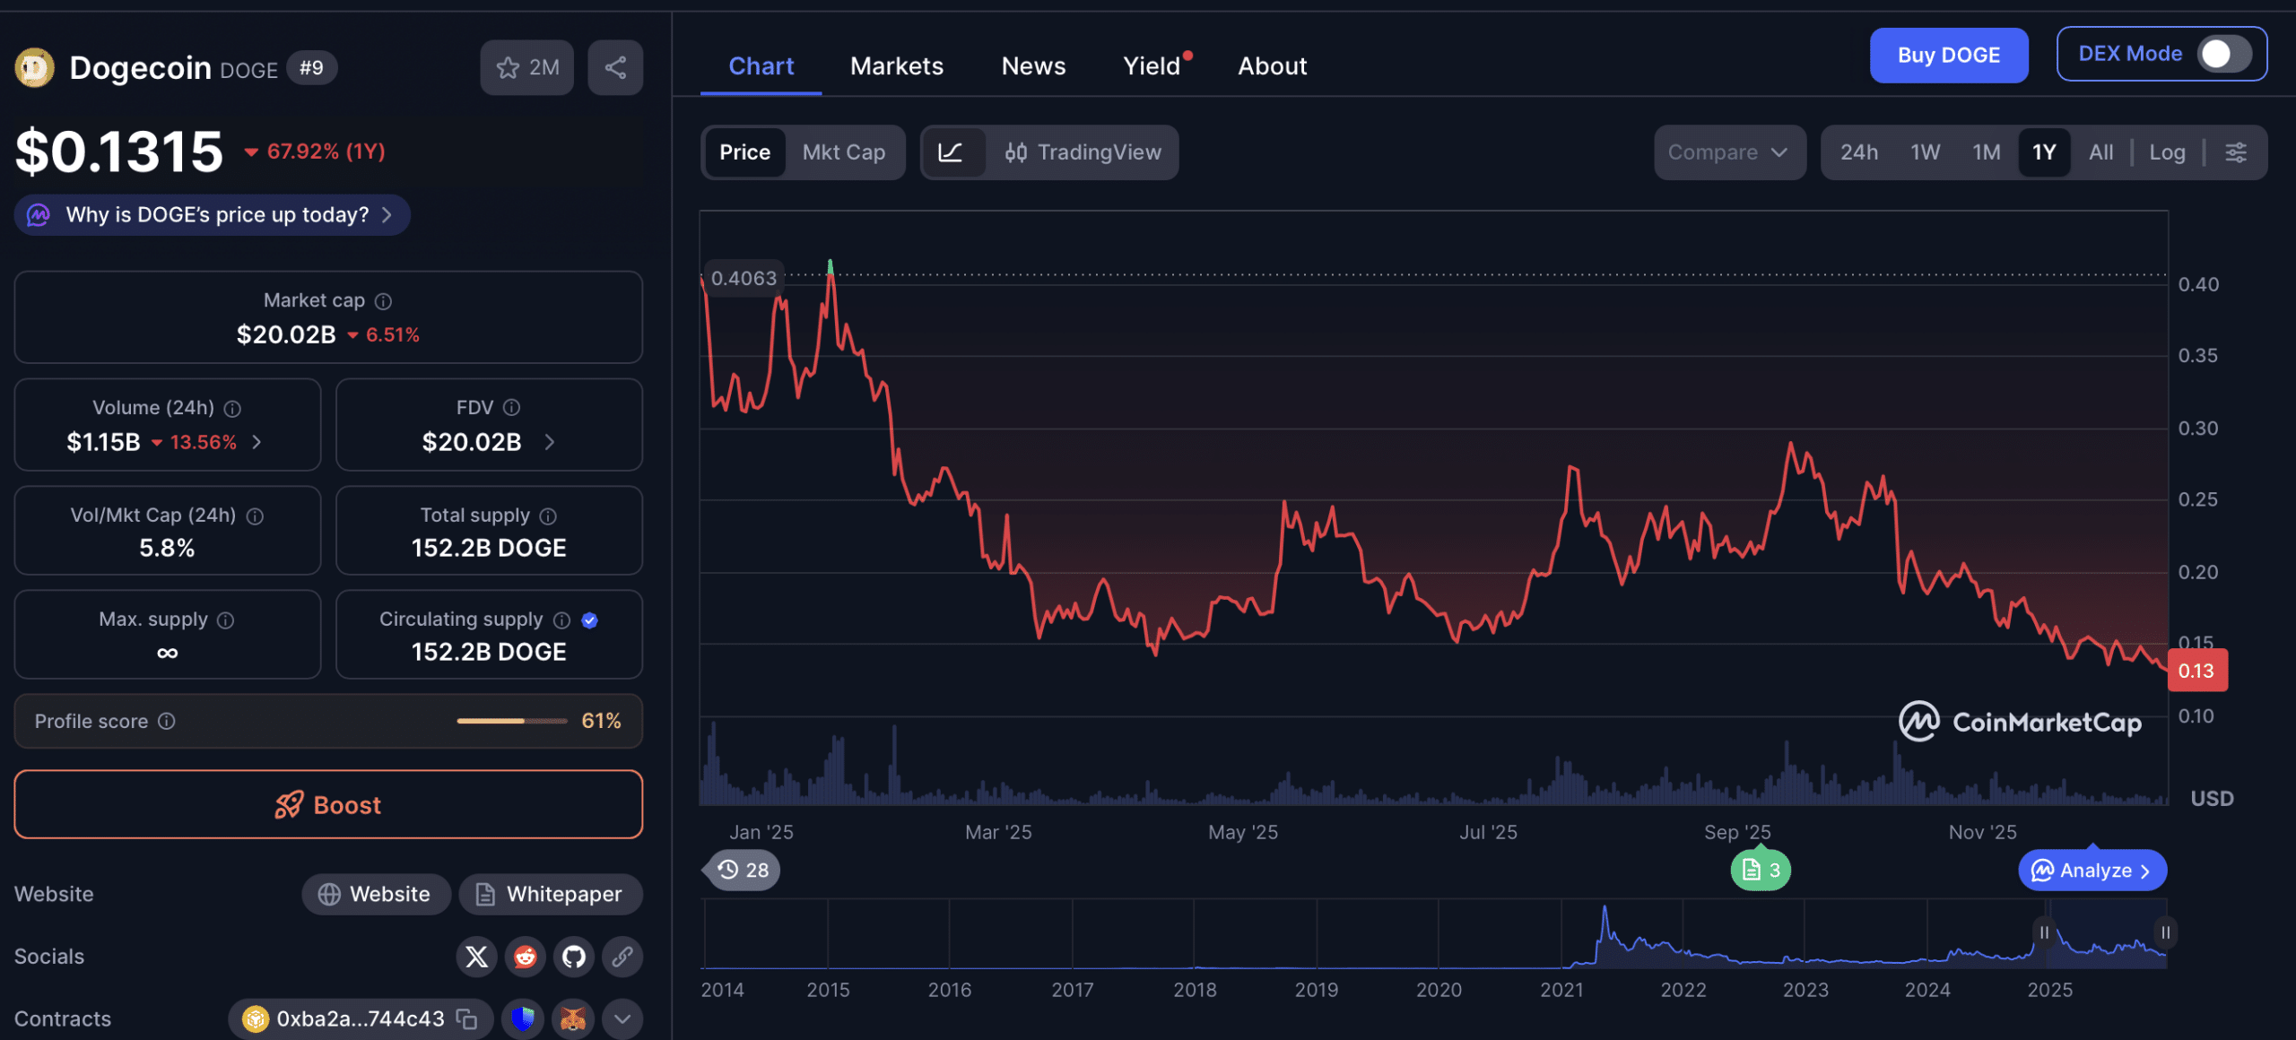Open the News tab
2296x1040 pixels.
click(x=1033, y=65)
